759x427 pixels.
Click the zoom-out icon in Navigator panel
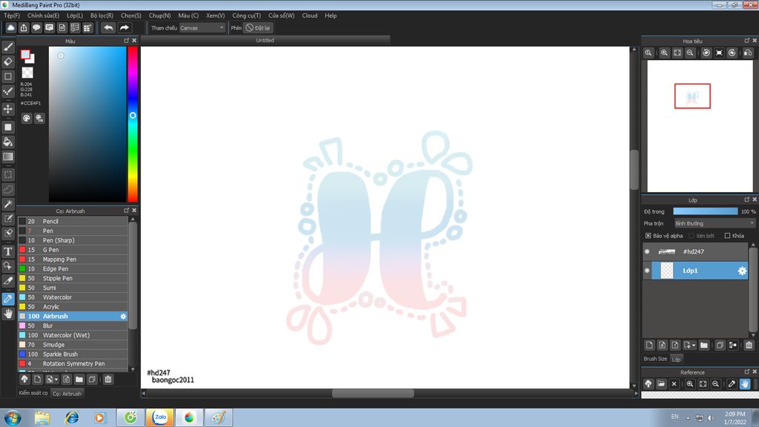(x=690, y=53)
